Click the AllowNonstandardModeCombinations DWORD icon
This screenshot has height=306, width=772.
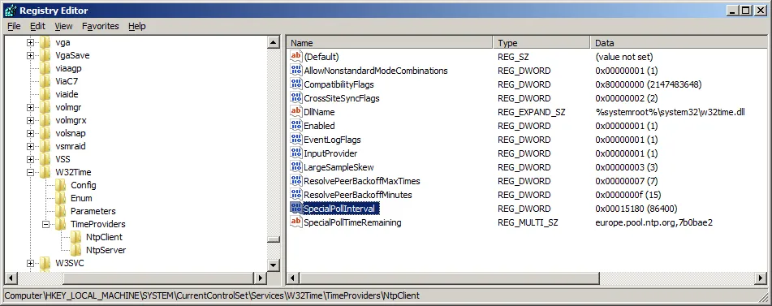point(296,71)
